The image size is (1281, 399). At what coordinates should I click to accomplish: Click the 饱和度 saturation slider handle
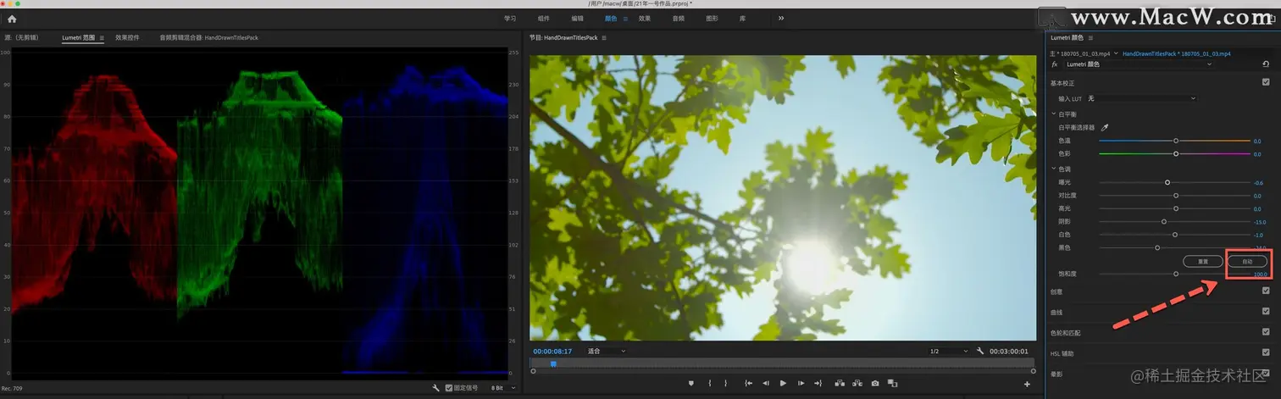coord(1176,274)
